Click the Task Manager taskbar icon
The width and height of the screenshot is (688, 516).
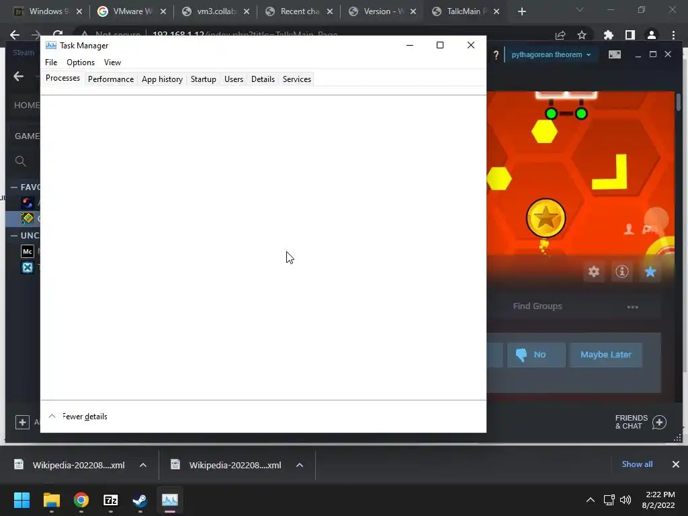[170, 500]
